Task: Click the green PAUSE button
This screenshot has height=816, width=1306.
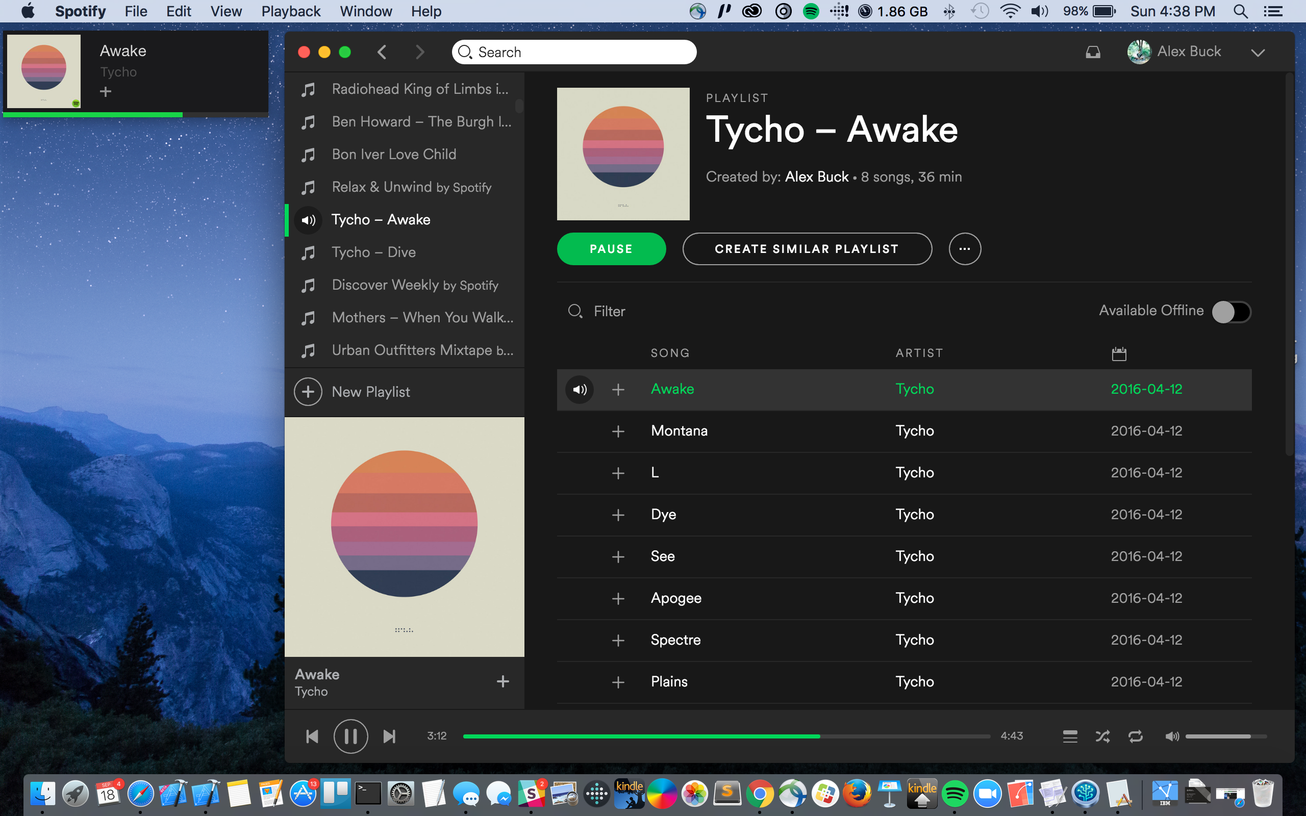Action: click(612, 249)
